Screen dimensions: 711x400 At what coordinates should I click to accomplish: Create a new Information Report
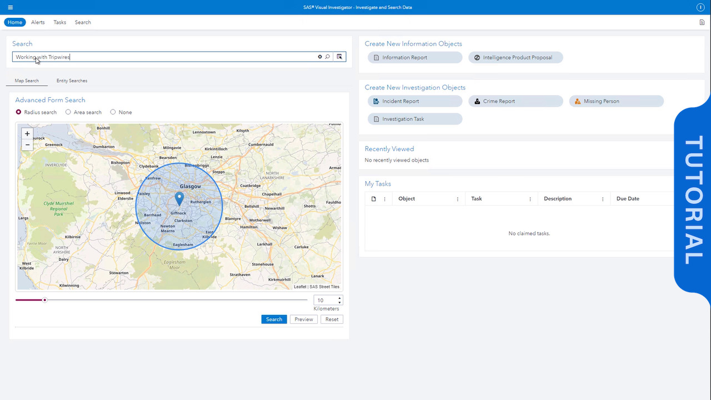point(415,57)
